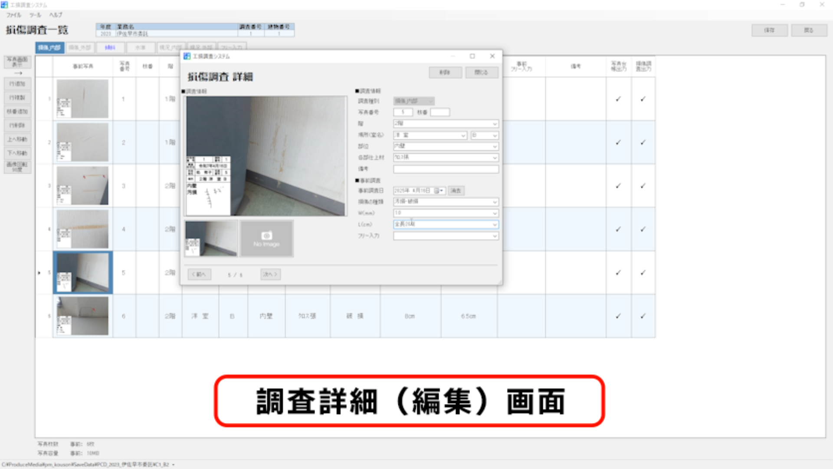Viewport: 833px width, 469px height.
Task: Open the ツール menu
Action: tap(35, 15)
